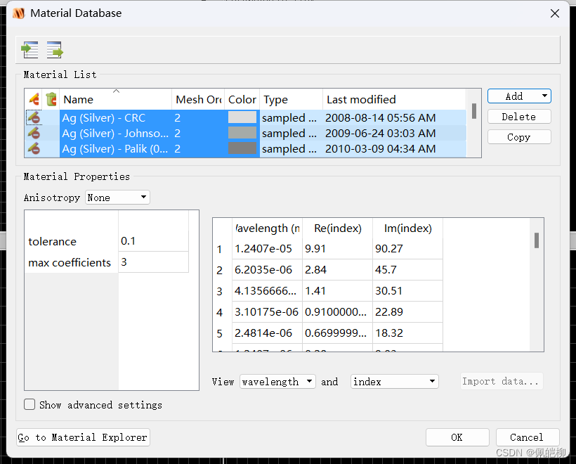Click color swatch of Ag (Silver) - CRC
The width and height of the screenshot is (576, 464).
(242, 117)
